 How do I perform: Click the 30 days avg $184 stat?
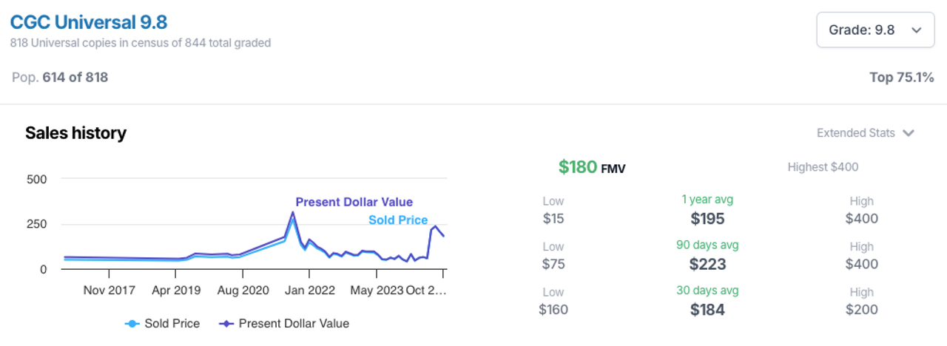coord(707,301)
